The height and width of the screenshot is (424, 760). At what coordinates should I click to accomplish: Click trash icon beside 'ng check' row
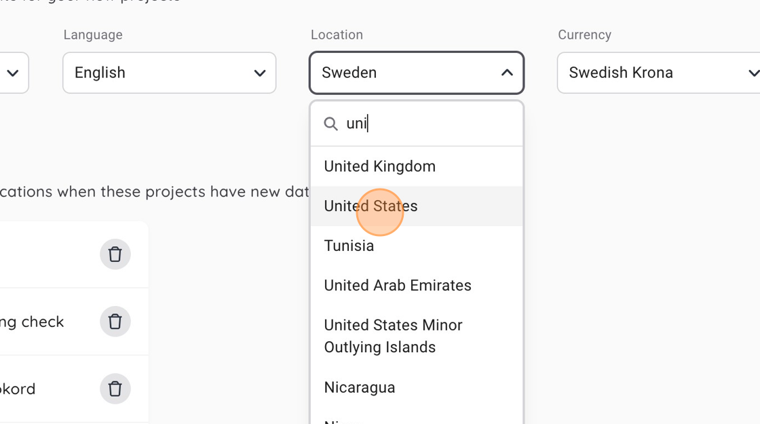tap(115, 322)
